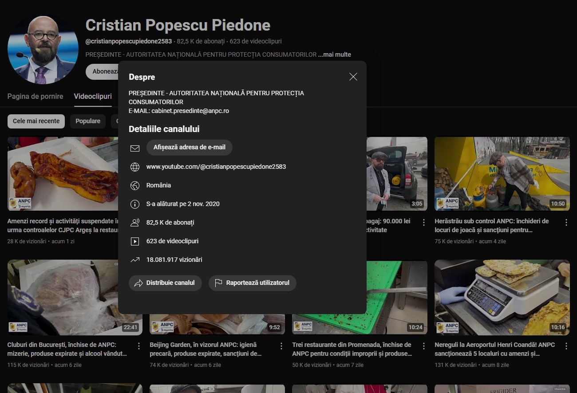The image size is (577, 393).
Task: Open options menu for Cluburi din București video
Action: coord(139,346)
